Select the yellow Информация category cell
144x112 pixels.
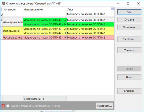click(13, 31)
